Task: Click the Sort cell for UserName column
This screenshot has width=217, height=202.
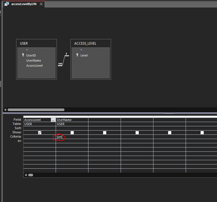Action: click(x=72, y=128)
